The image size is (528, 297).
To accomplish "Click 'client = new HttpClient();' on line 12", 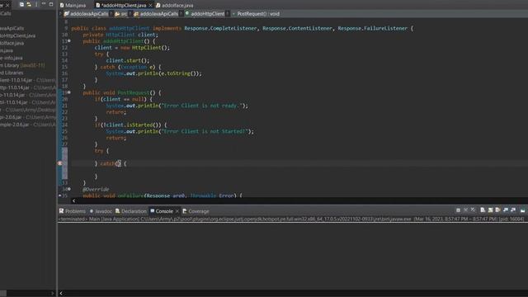I will [132, 48].
